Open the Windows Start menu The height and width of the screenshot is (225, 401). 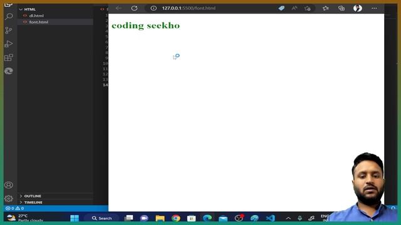coord(75,218)
